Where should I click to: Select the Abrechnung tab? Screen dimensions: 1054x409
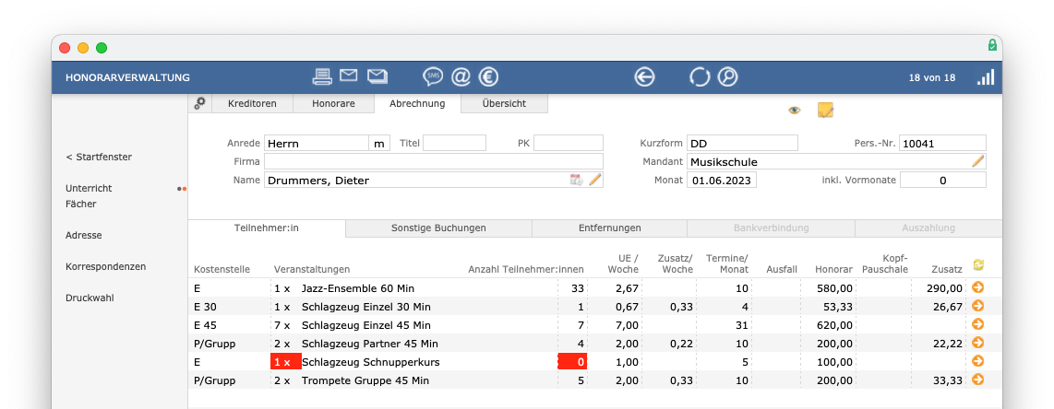coord(417,103)
